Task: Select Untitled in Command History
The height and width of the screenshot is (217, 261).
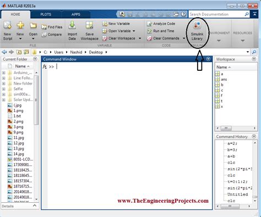Action: click(237, 194)
